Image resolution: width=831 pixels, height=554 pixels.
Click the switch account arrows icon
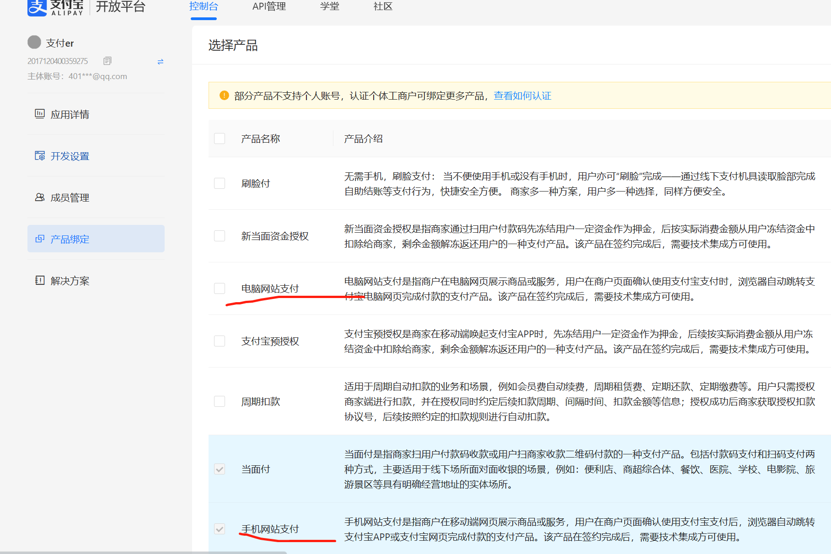(161, 61)
